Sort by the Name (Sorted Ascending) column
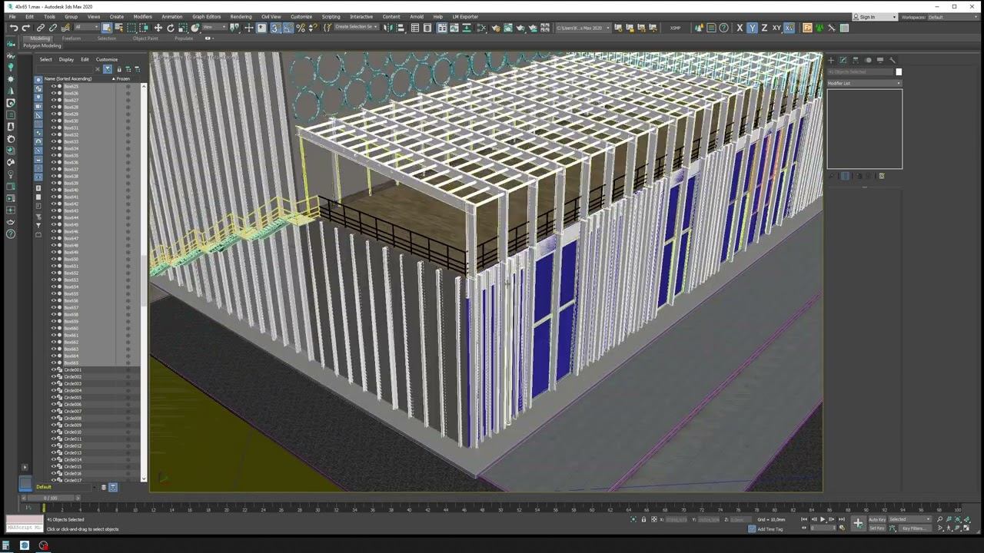The height and width of the screenshot is (553, 984). 68,78
